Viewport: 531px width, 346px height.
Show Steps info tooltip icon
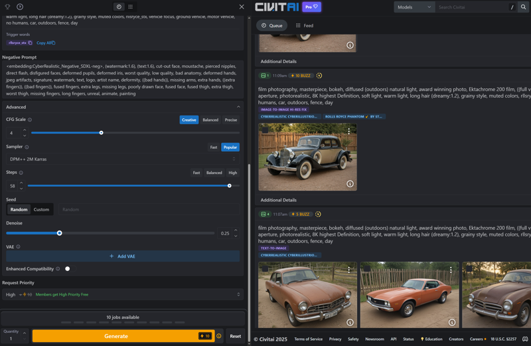coord(21,173)
